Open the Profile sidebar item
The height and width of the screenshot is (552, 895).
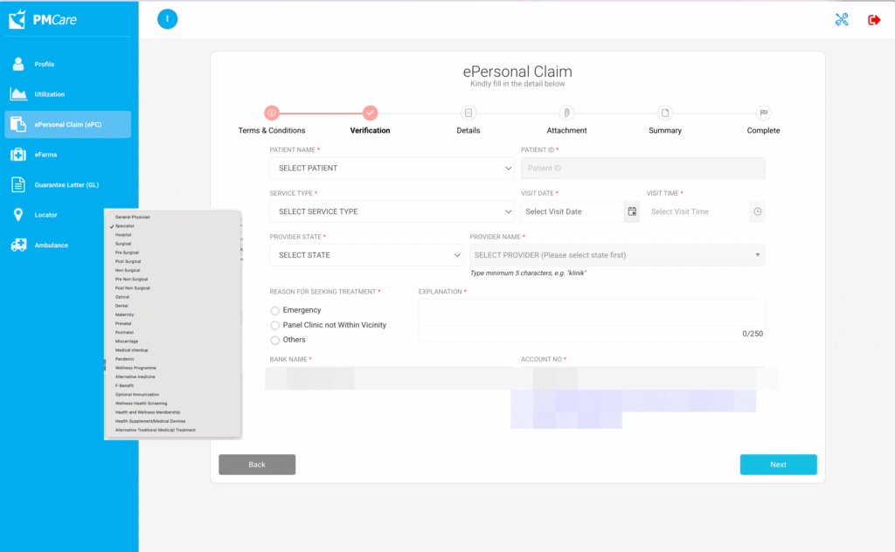44,65
